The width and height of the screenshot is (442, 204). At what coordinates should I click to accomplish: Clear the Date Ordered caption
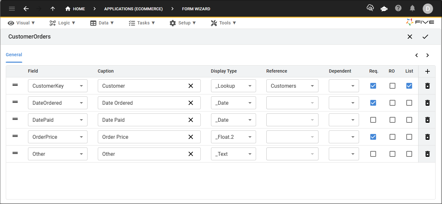coord(191,103)
